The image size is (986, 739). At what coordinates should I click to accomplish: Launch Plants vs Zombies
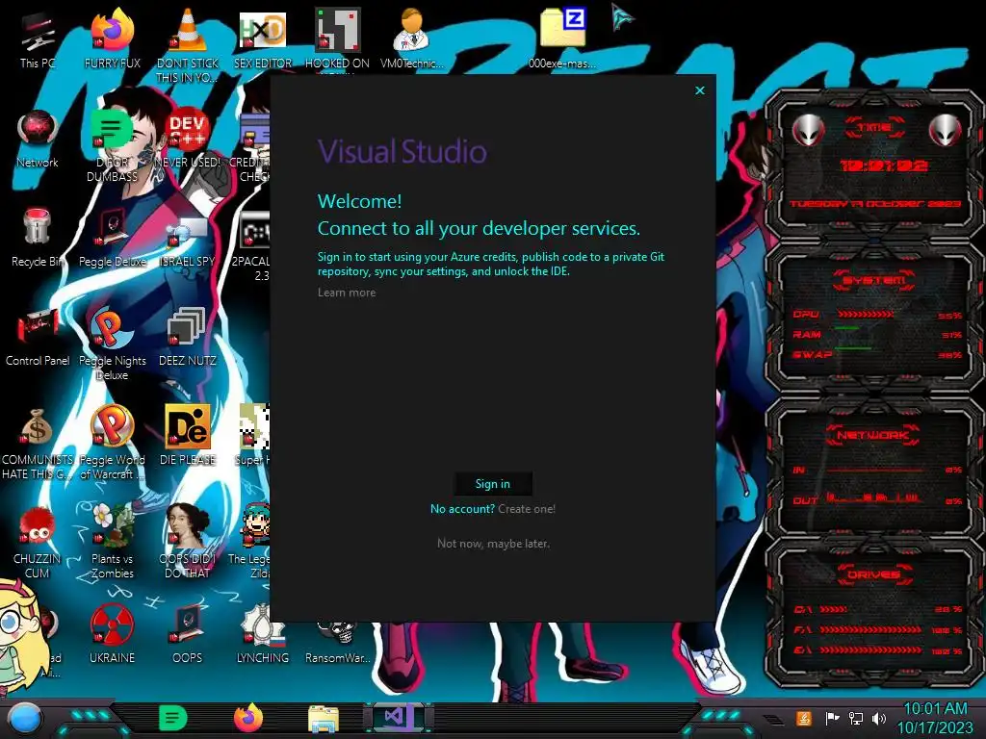point(112,542)
